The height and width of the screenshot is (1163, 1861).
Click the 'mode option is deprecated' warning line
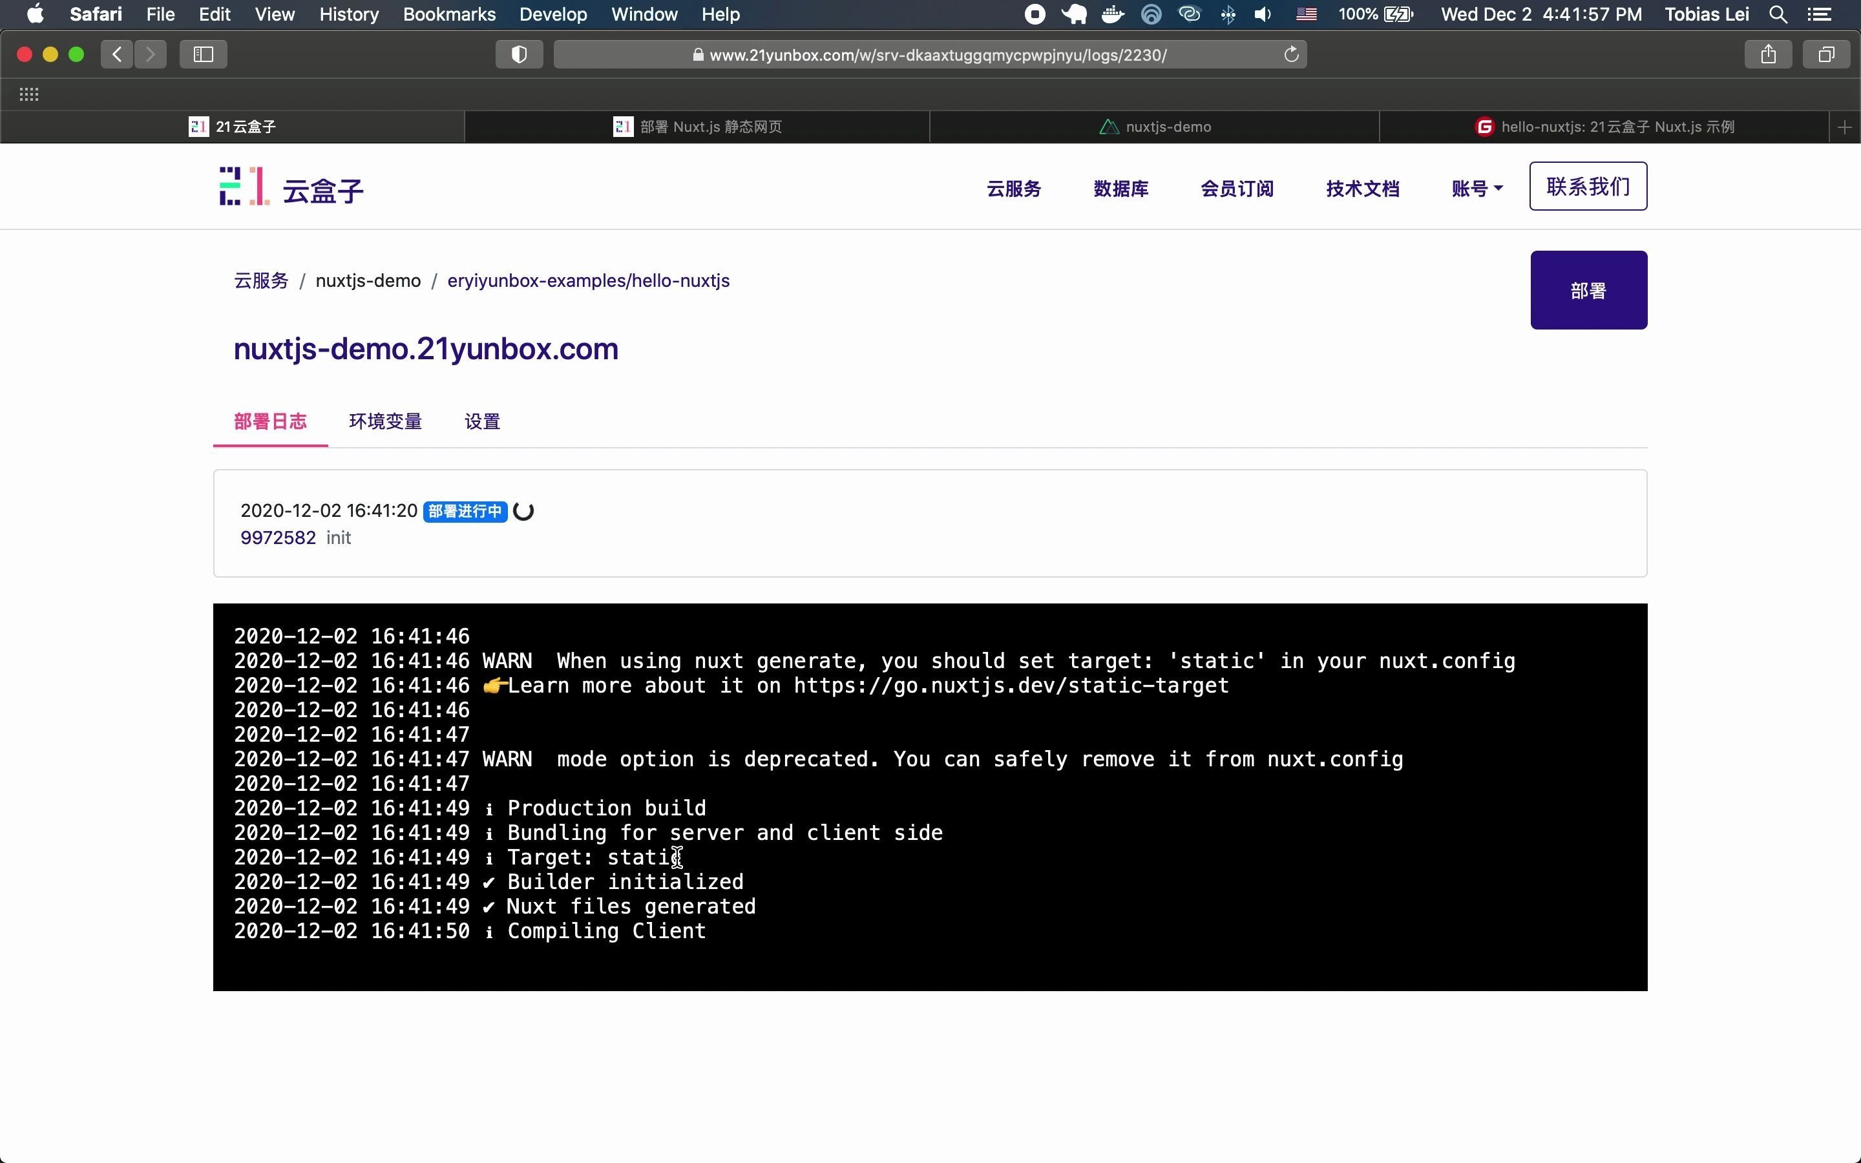[818, 759]
